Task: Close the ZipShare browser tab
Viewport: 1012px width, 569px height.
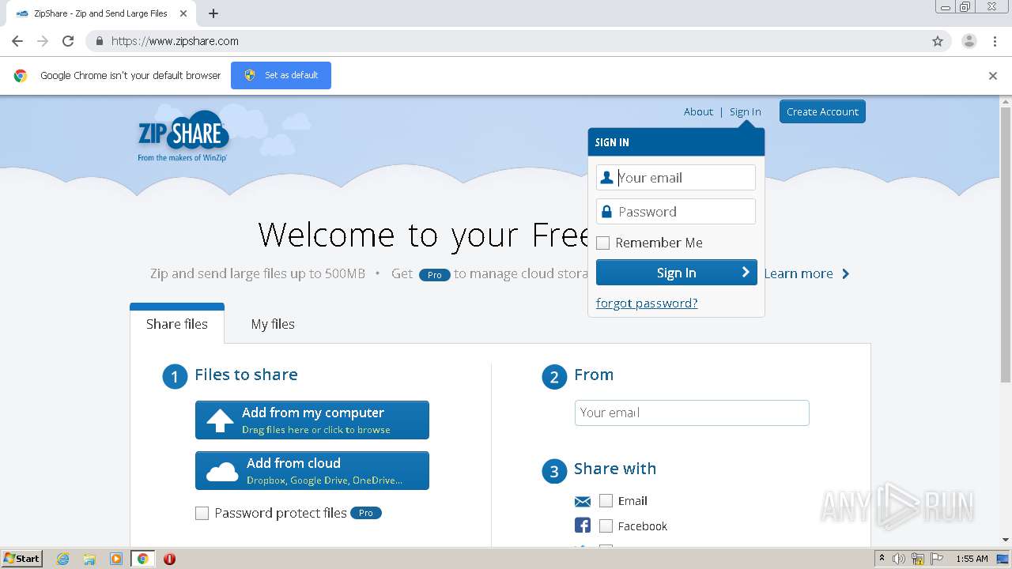Action: pos(183,13)
